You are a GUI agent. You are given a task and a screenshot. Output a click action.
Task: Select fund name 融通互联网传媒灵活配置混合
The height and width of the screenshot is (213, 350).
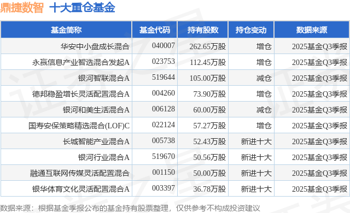pos(80,173)
